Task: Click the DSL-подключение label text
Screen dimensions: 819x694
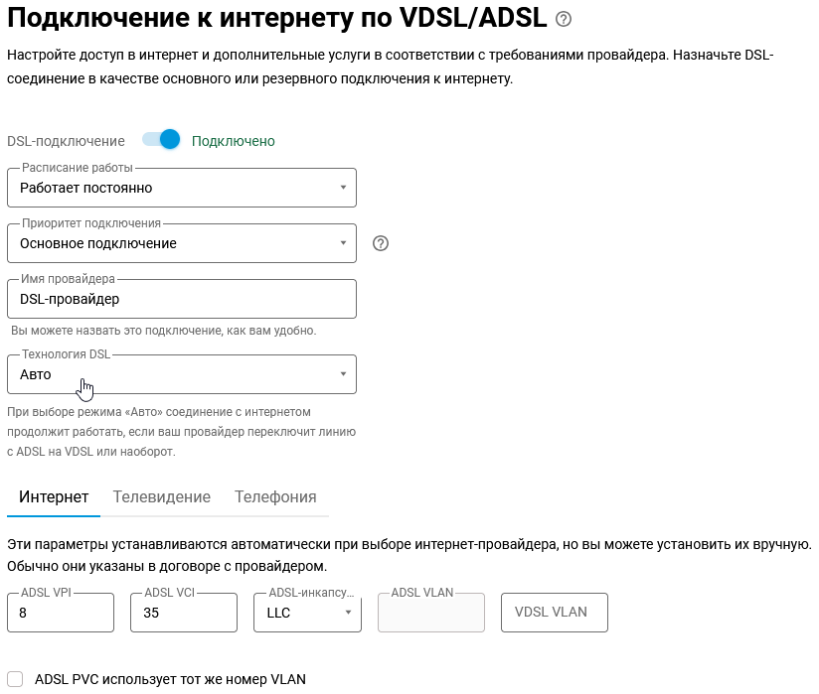Action: pos(66,141)
